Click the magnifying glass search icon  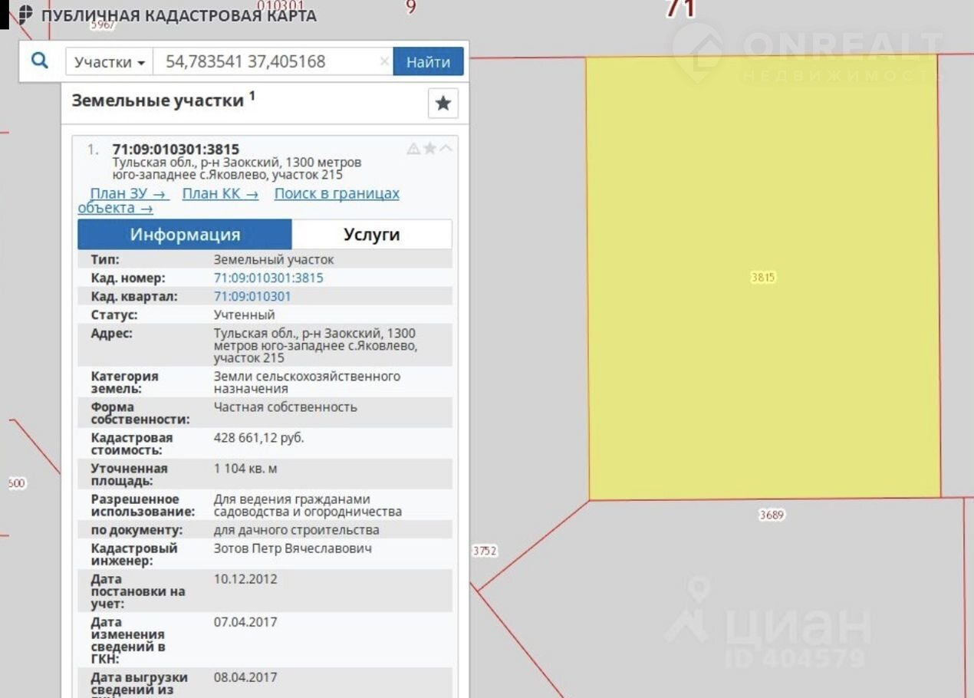click(40, 61)
